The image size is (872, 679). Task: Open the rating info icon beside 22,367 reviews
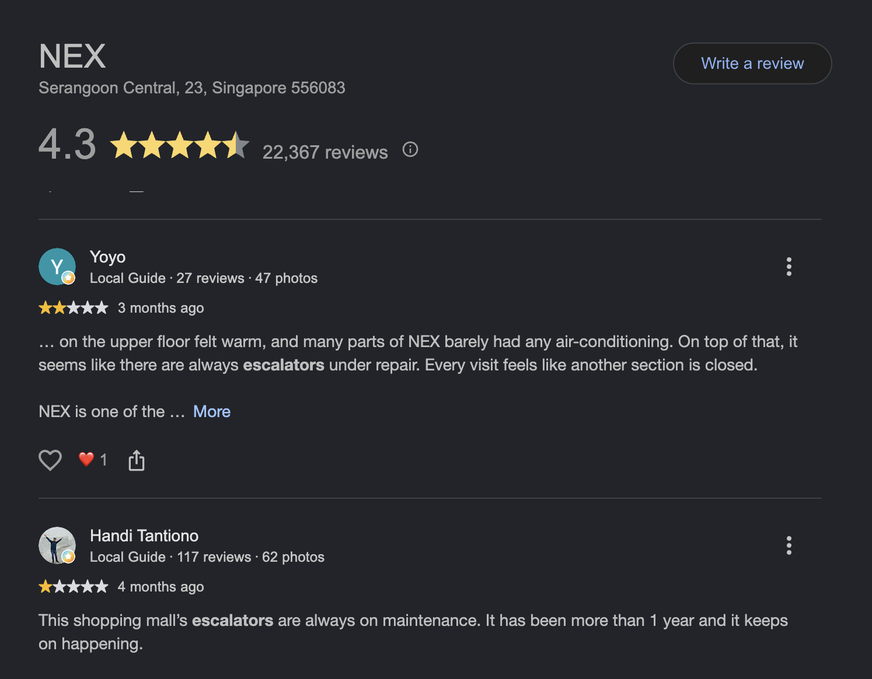pos(410,149)
